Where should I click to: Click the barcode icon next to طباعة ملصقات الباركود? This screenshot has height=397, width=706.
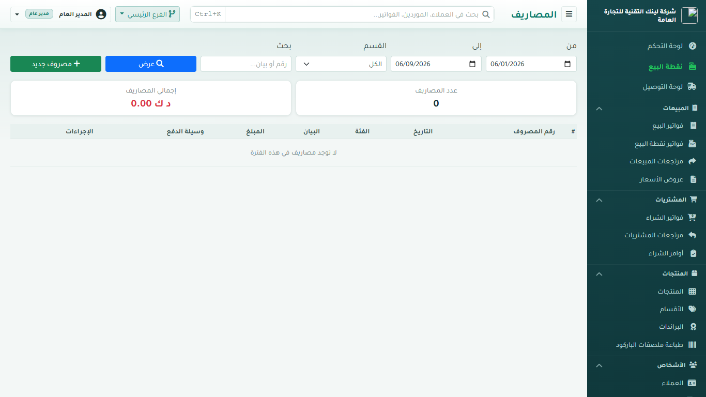coord(693,345)
